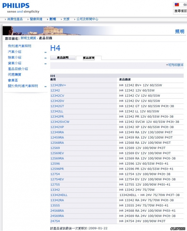Click the 產品描述 column header
187x231 pixels.
(125, 80)
